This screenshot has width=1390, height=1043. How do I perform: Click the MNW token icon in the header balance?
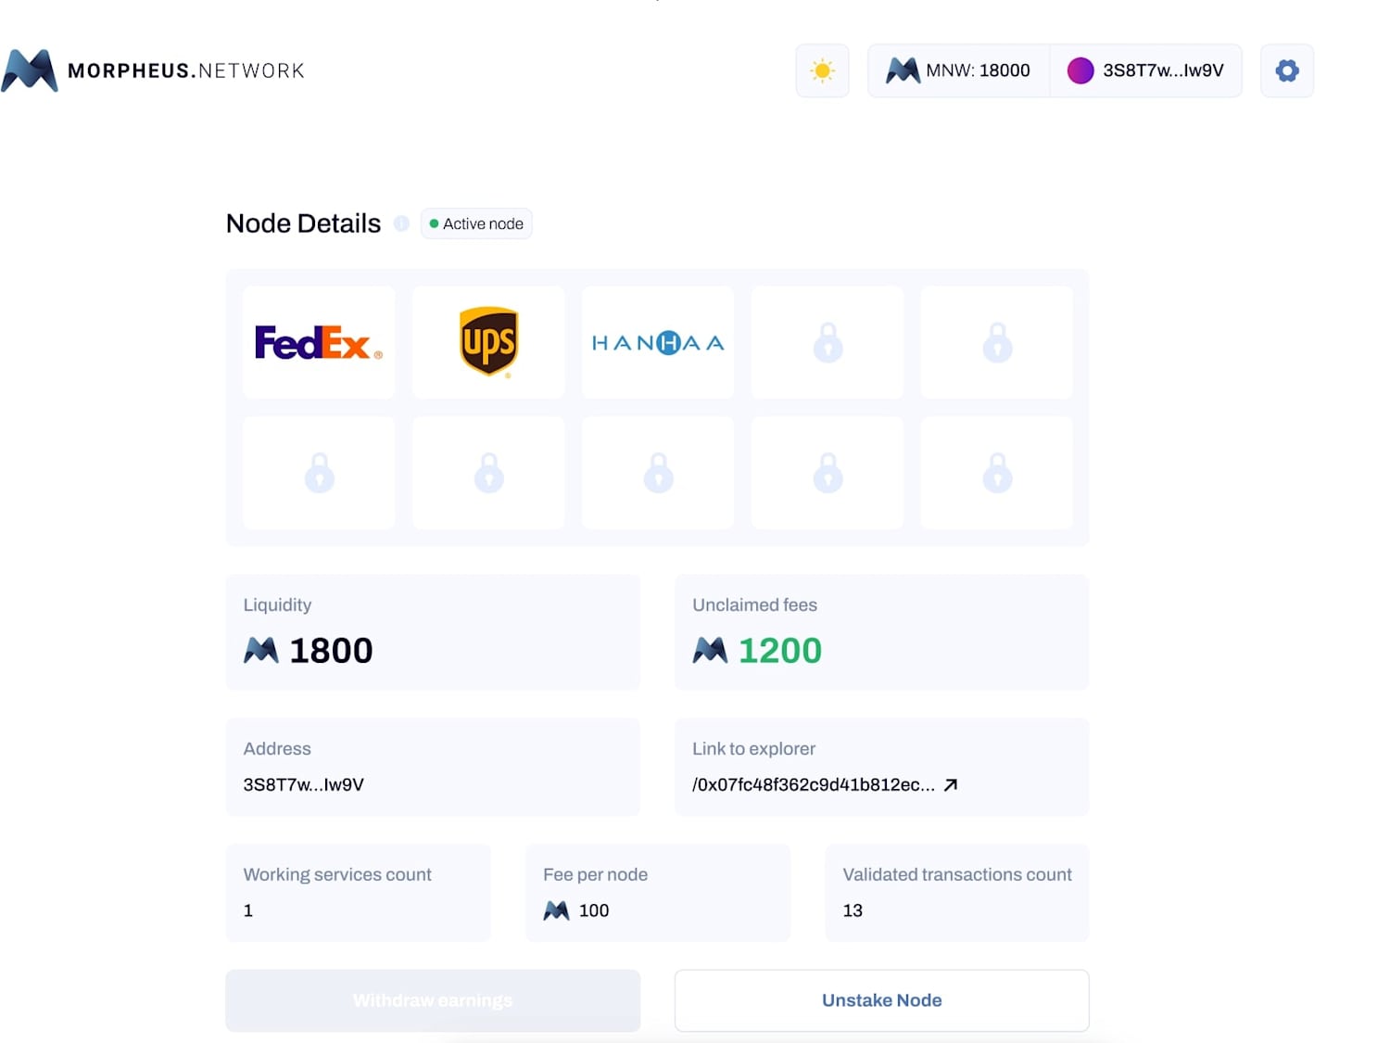point(903,70)
